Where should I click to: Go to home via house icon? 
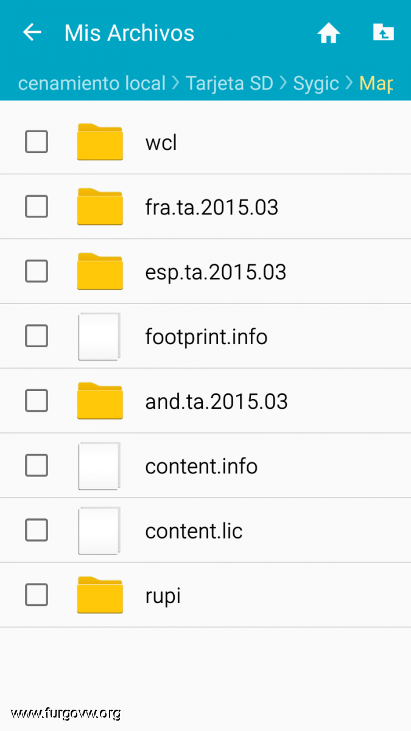[328, 33]
